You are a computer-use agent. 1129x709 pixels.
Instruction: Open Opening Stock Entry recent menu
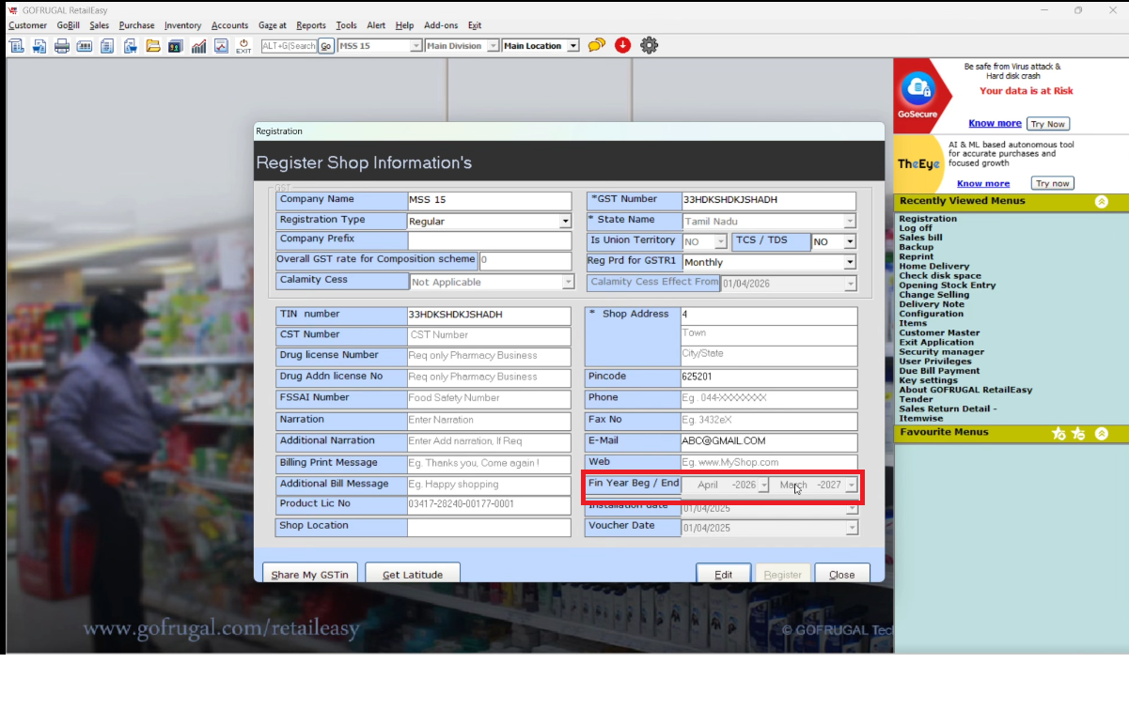947,285
